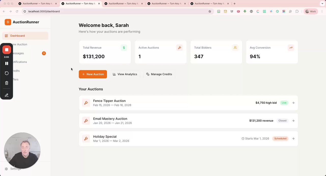Screen dimensions: 326x176
Task: Open Settings in the sidebar
Action: [x=25, y=169]
